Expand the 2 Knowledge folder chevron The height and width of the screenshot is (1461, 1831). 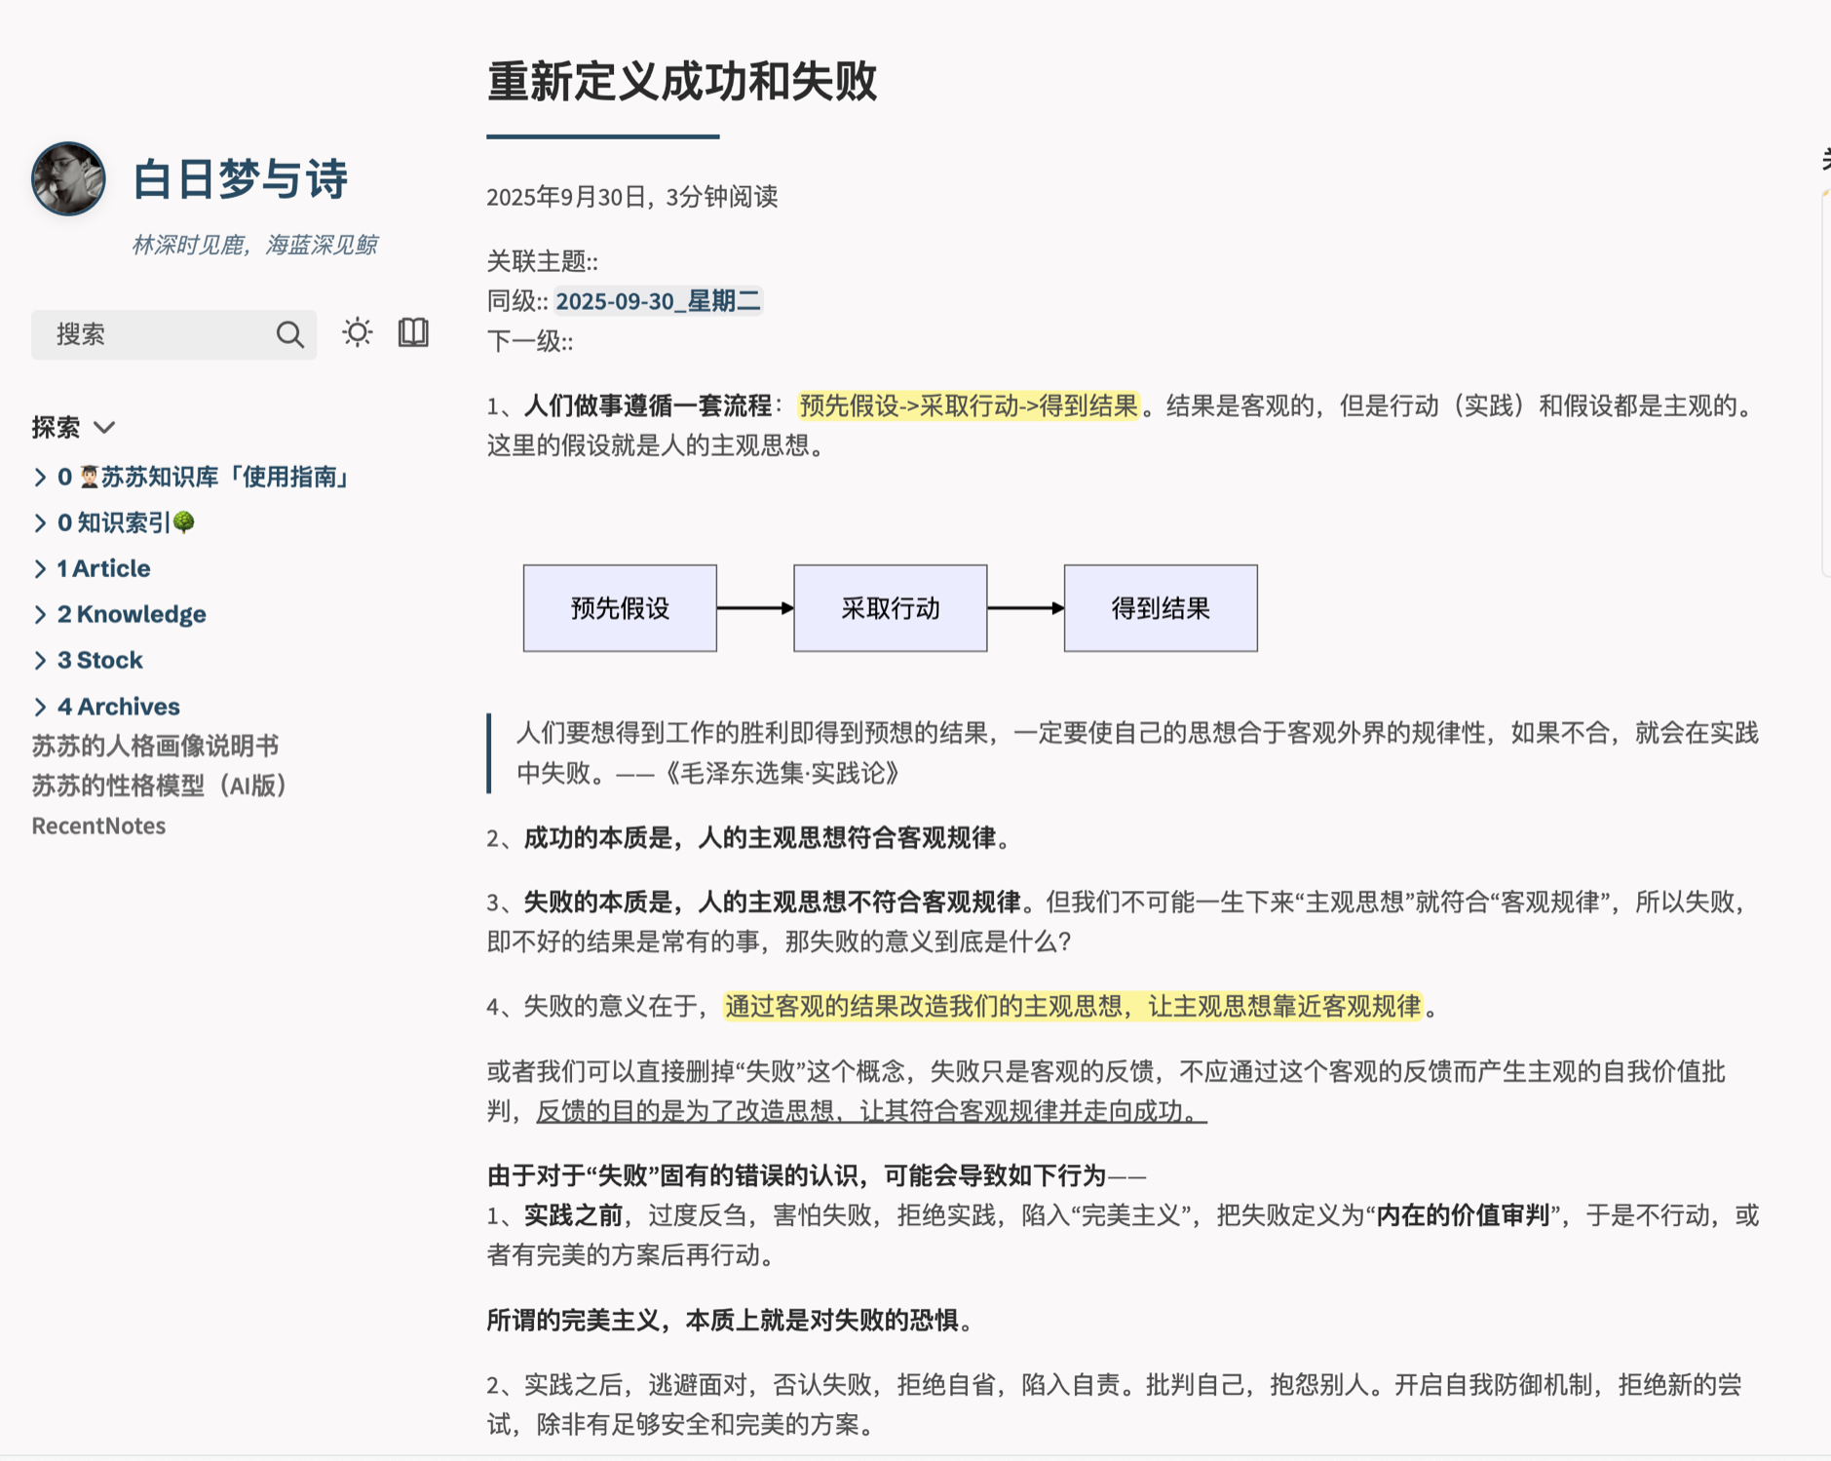(x=40, y=615)
